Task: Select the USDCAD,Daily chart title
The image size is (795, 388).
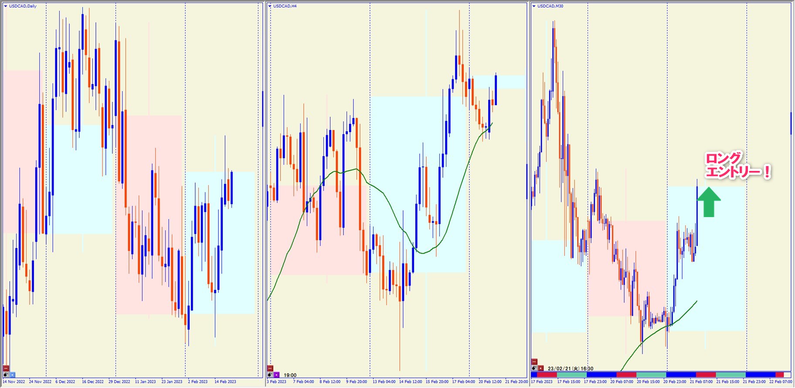Action: [23, 6]
